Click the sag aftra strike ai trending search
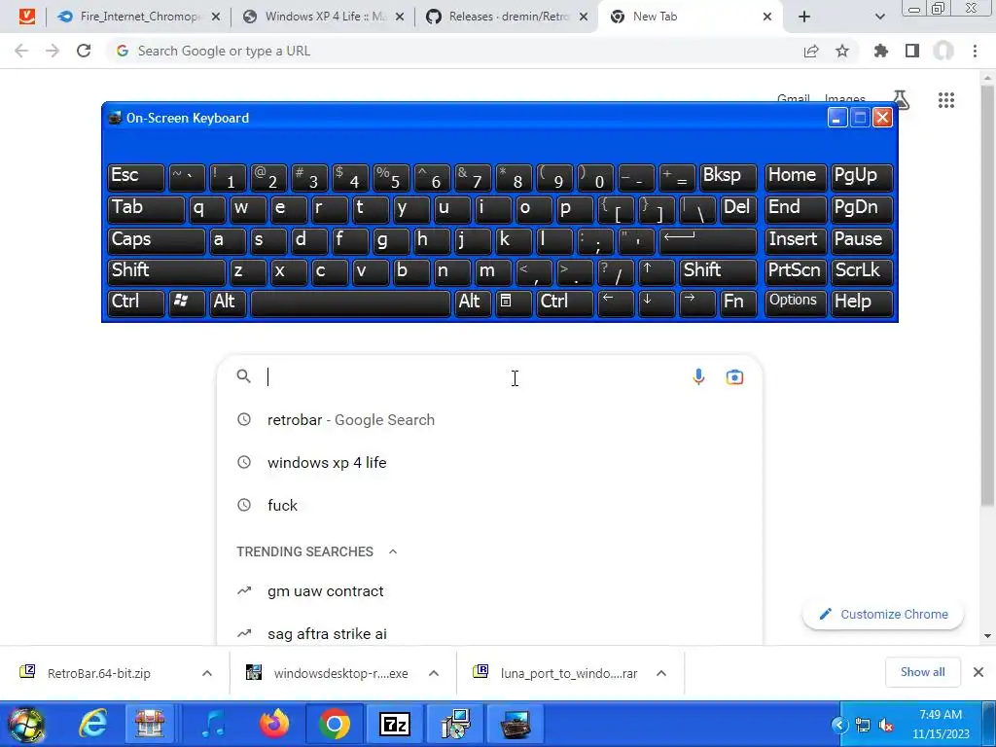The image size is (996, 747). click(x=489, y=633)
